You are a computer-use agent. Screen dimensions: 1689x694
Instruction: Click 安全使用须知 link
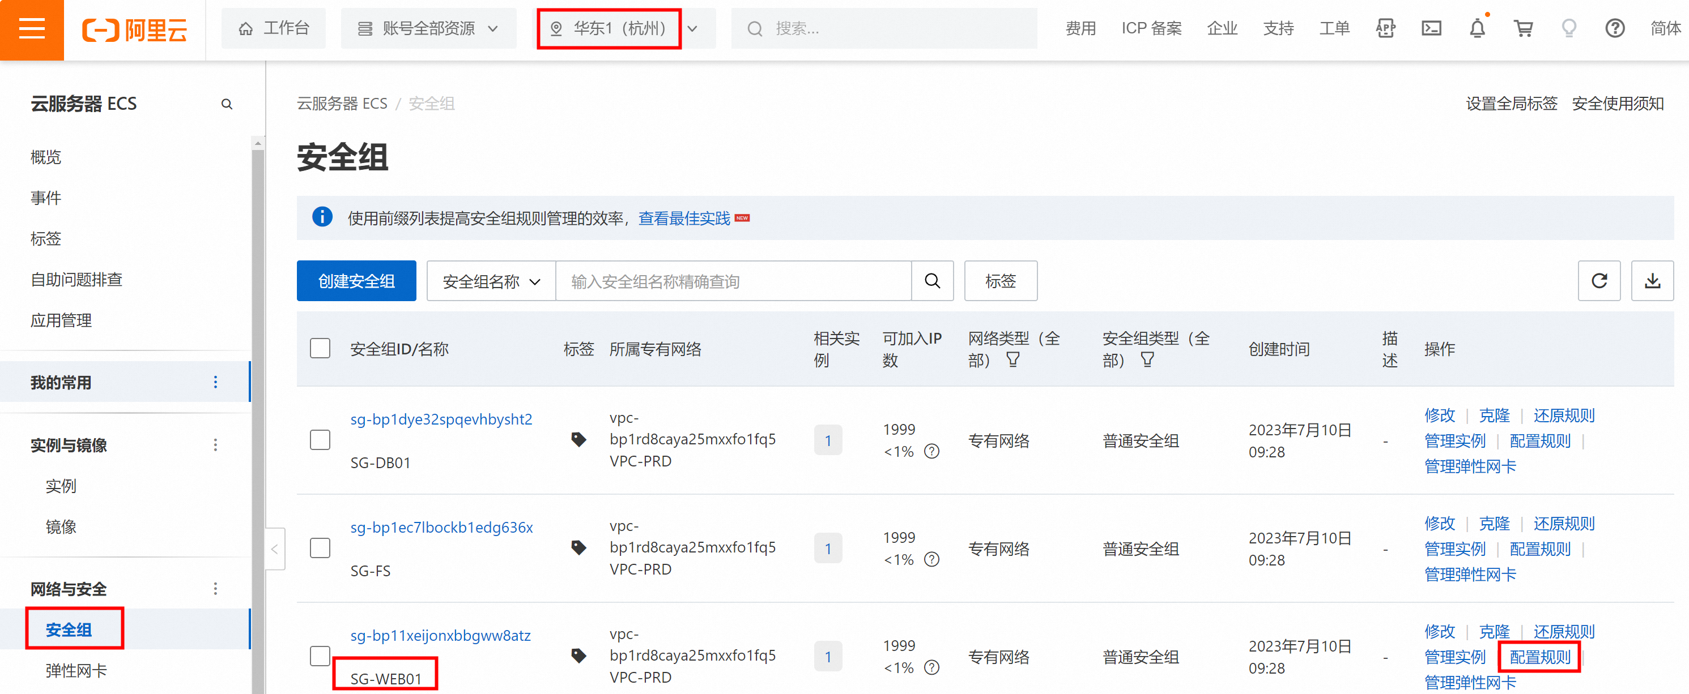pos(1618,104)
